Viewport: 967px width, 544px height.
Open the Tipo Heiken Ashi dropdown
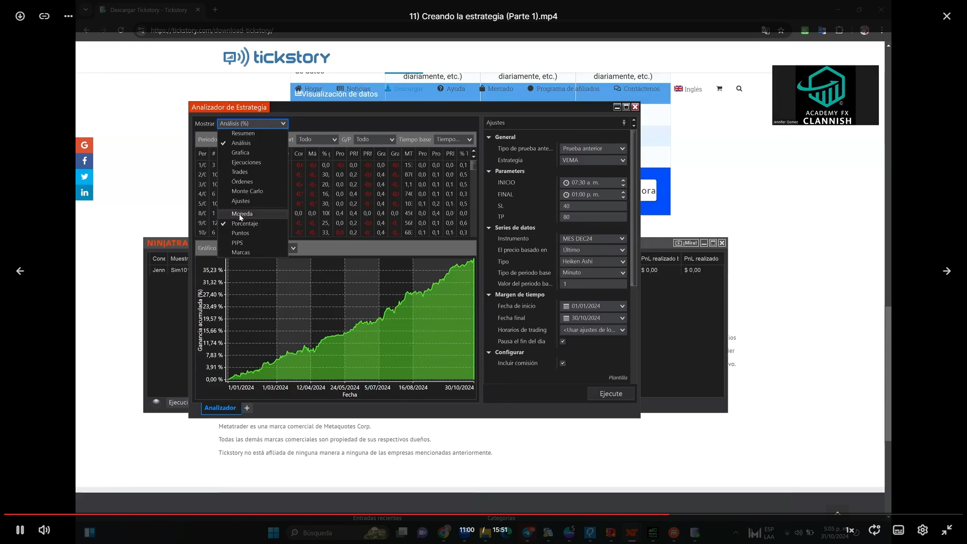tap(593, 261)
